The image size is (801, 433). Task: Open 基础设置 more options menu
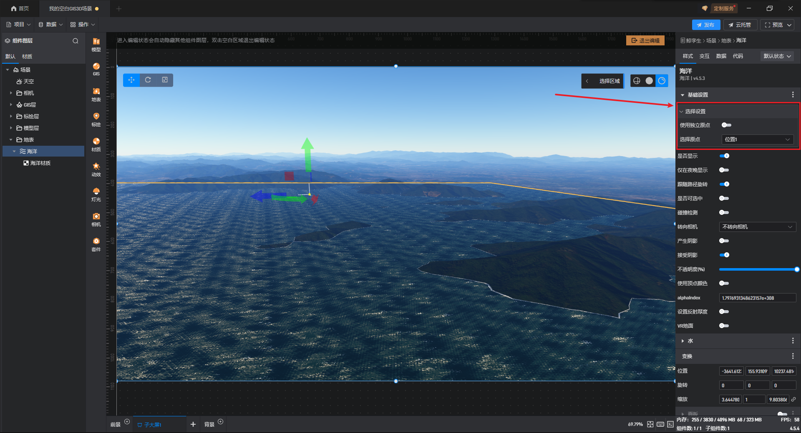793,95
